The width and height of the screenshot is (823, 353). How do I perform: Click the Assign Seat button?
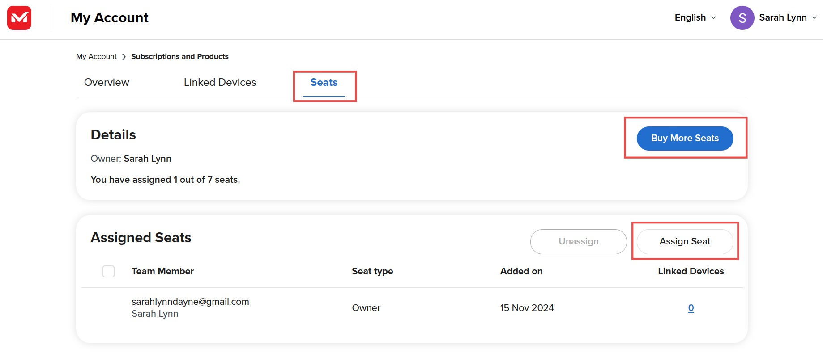[x=685, y=241]
